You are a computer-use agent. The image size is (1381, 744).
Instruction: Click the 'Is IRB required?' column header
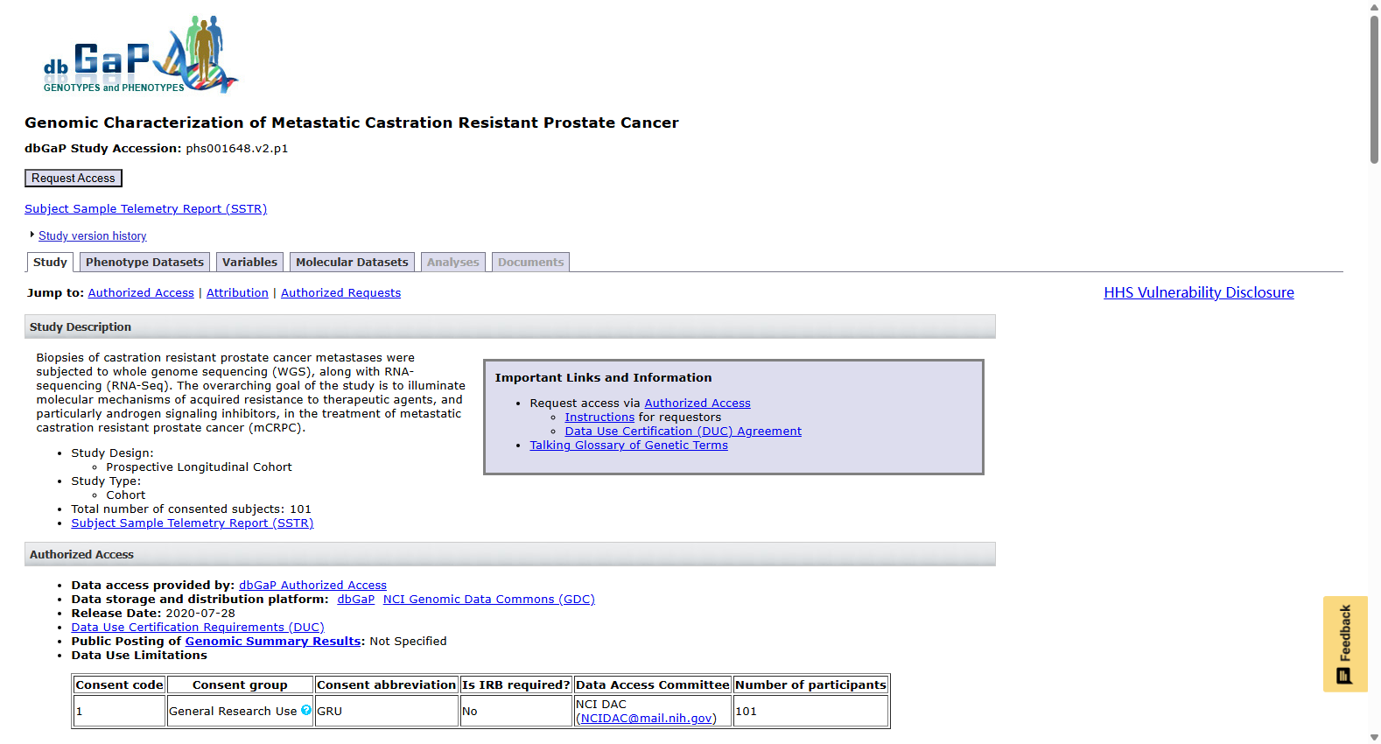click(x=516, y=684)
